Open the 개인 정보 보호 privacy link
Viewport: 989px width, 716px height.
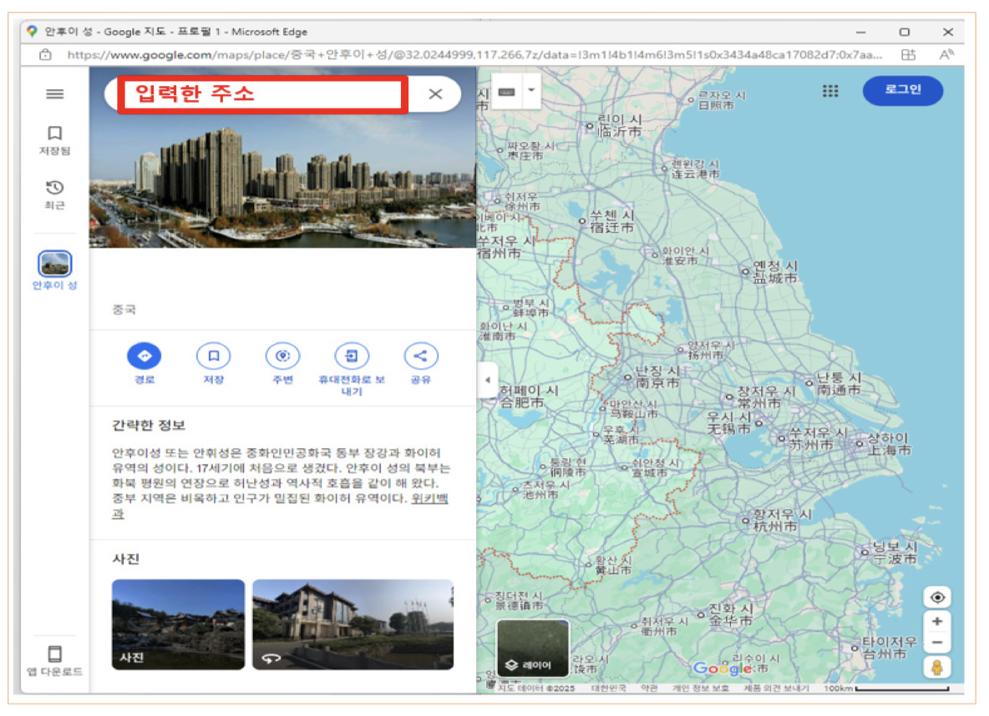tap(700, 688)
